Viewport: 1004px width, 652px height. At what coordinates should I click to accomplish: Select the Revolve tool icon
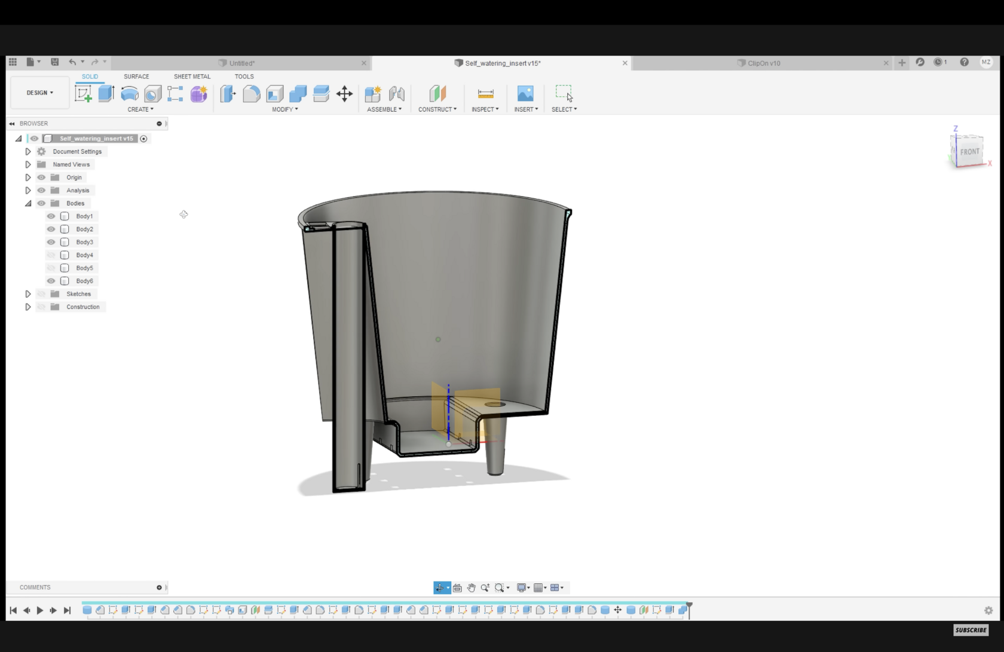point(129,94)
